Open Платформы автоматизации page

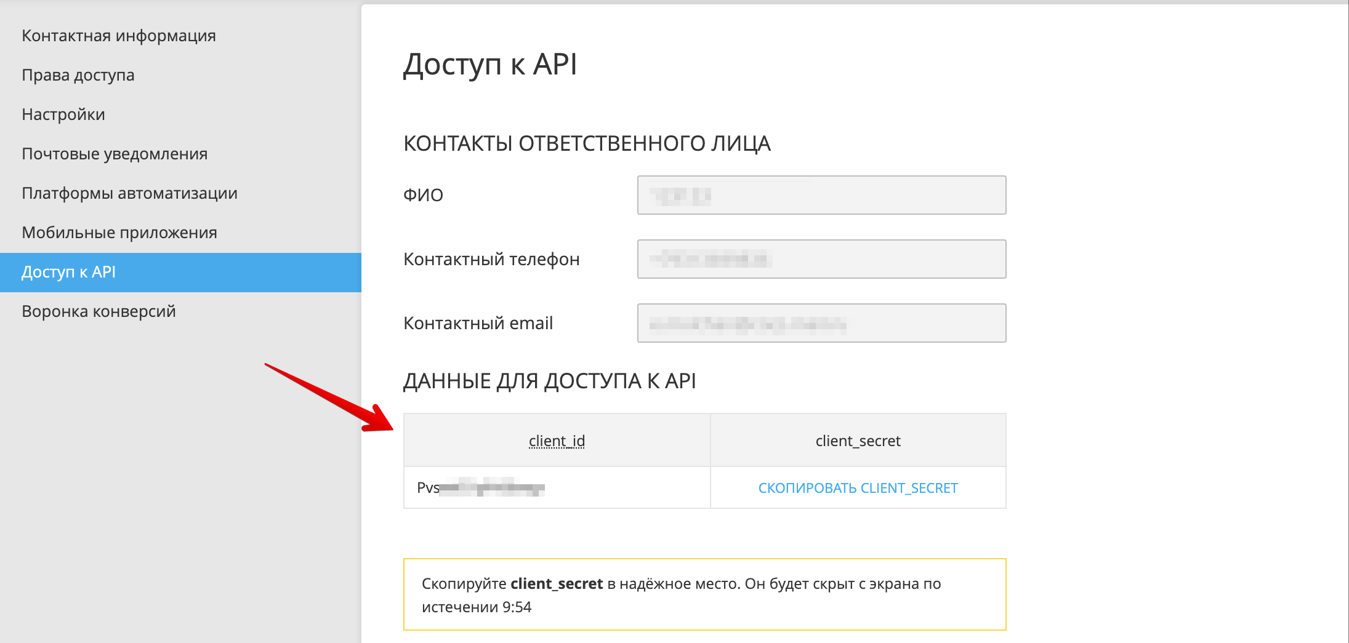point(129,193)
